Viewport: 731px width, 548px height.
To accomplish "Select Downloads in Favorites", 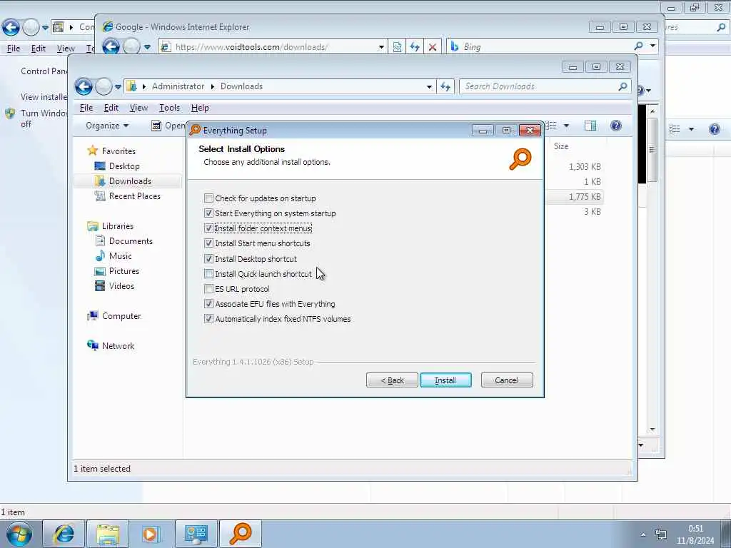I will [130, 181].
